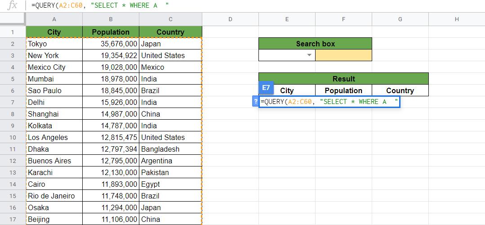
Task: Select row 7 header
Action: click(x=13, y=102)
